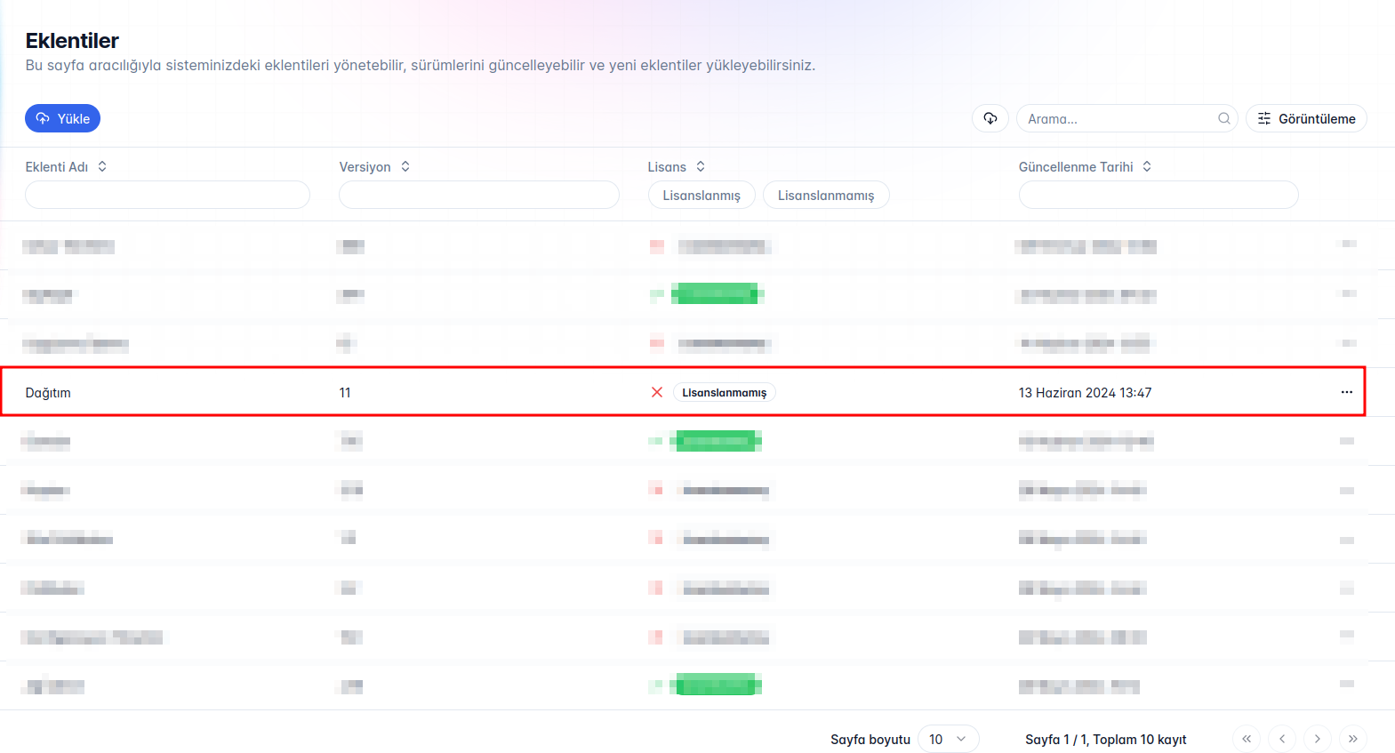1395x753 pixels.
Task: Click the cloud download icon button
Action: [990, 118]
